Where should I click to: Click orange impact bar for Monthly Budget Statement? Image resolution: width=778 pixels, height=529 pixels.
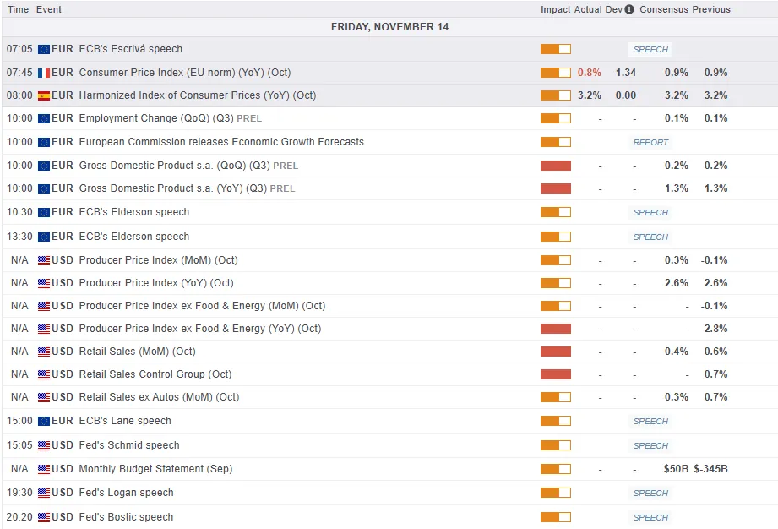click(556, 469)
